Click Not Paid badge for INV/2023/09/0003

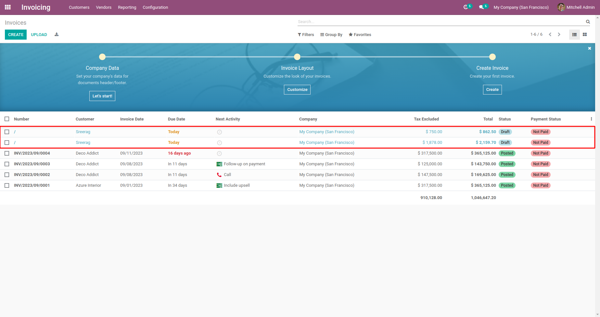(541, 164)
